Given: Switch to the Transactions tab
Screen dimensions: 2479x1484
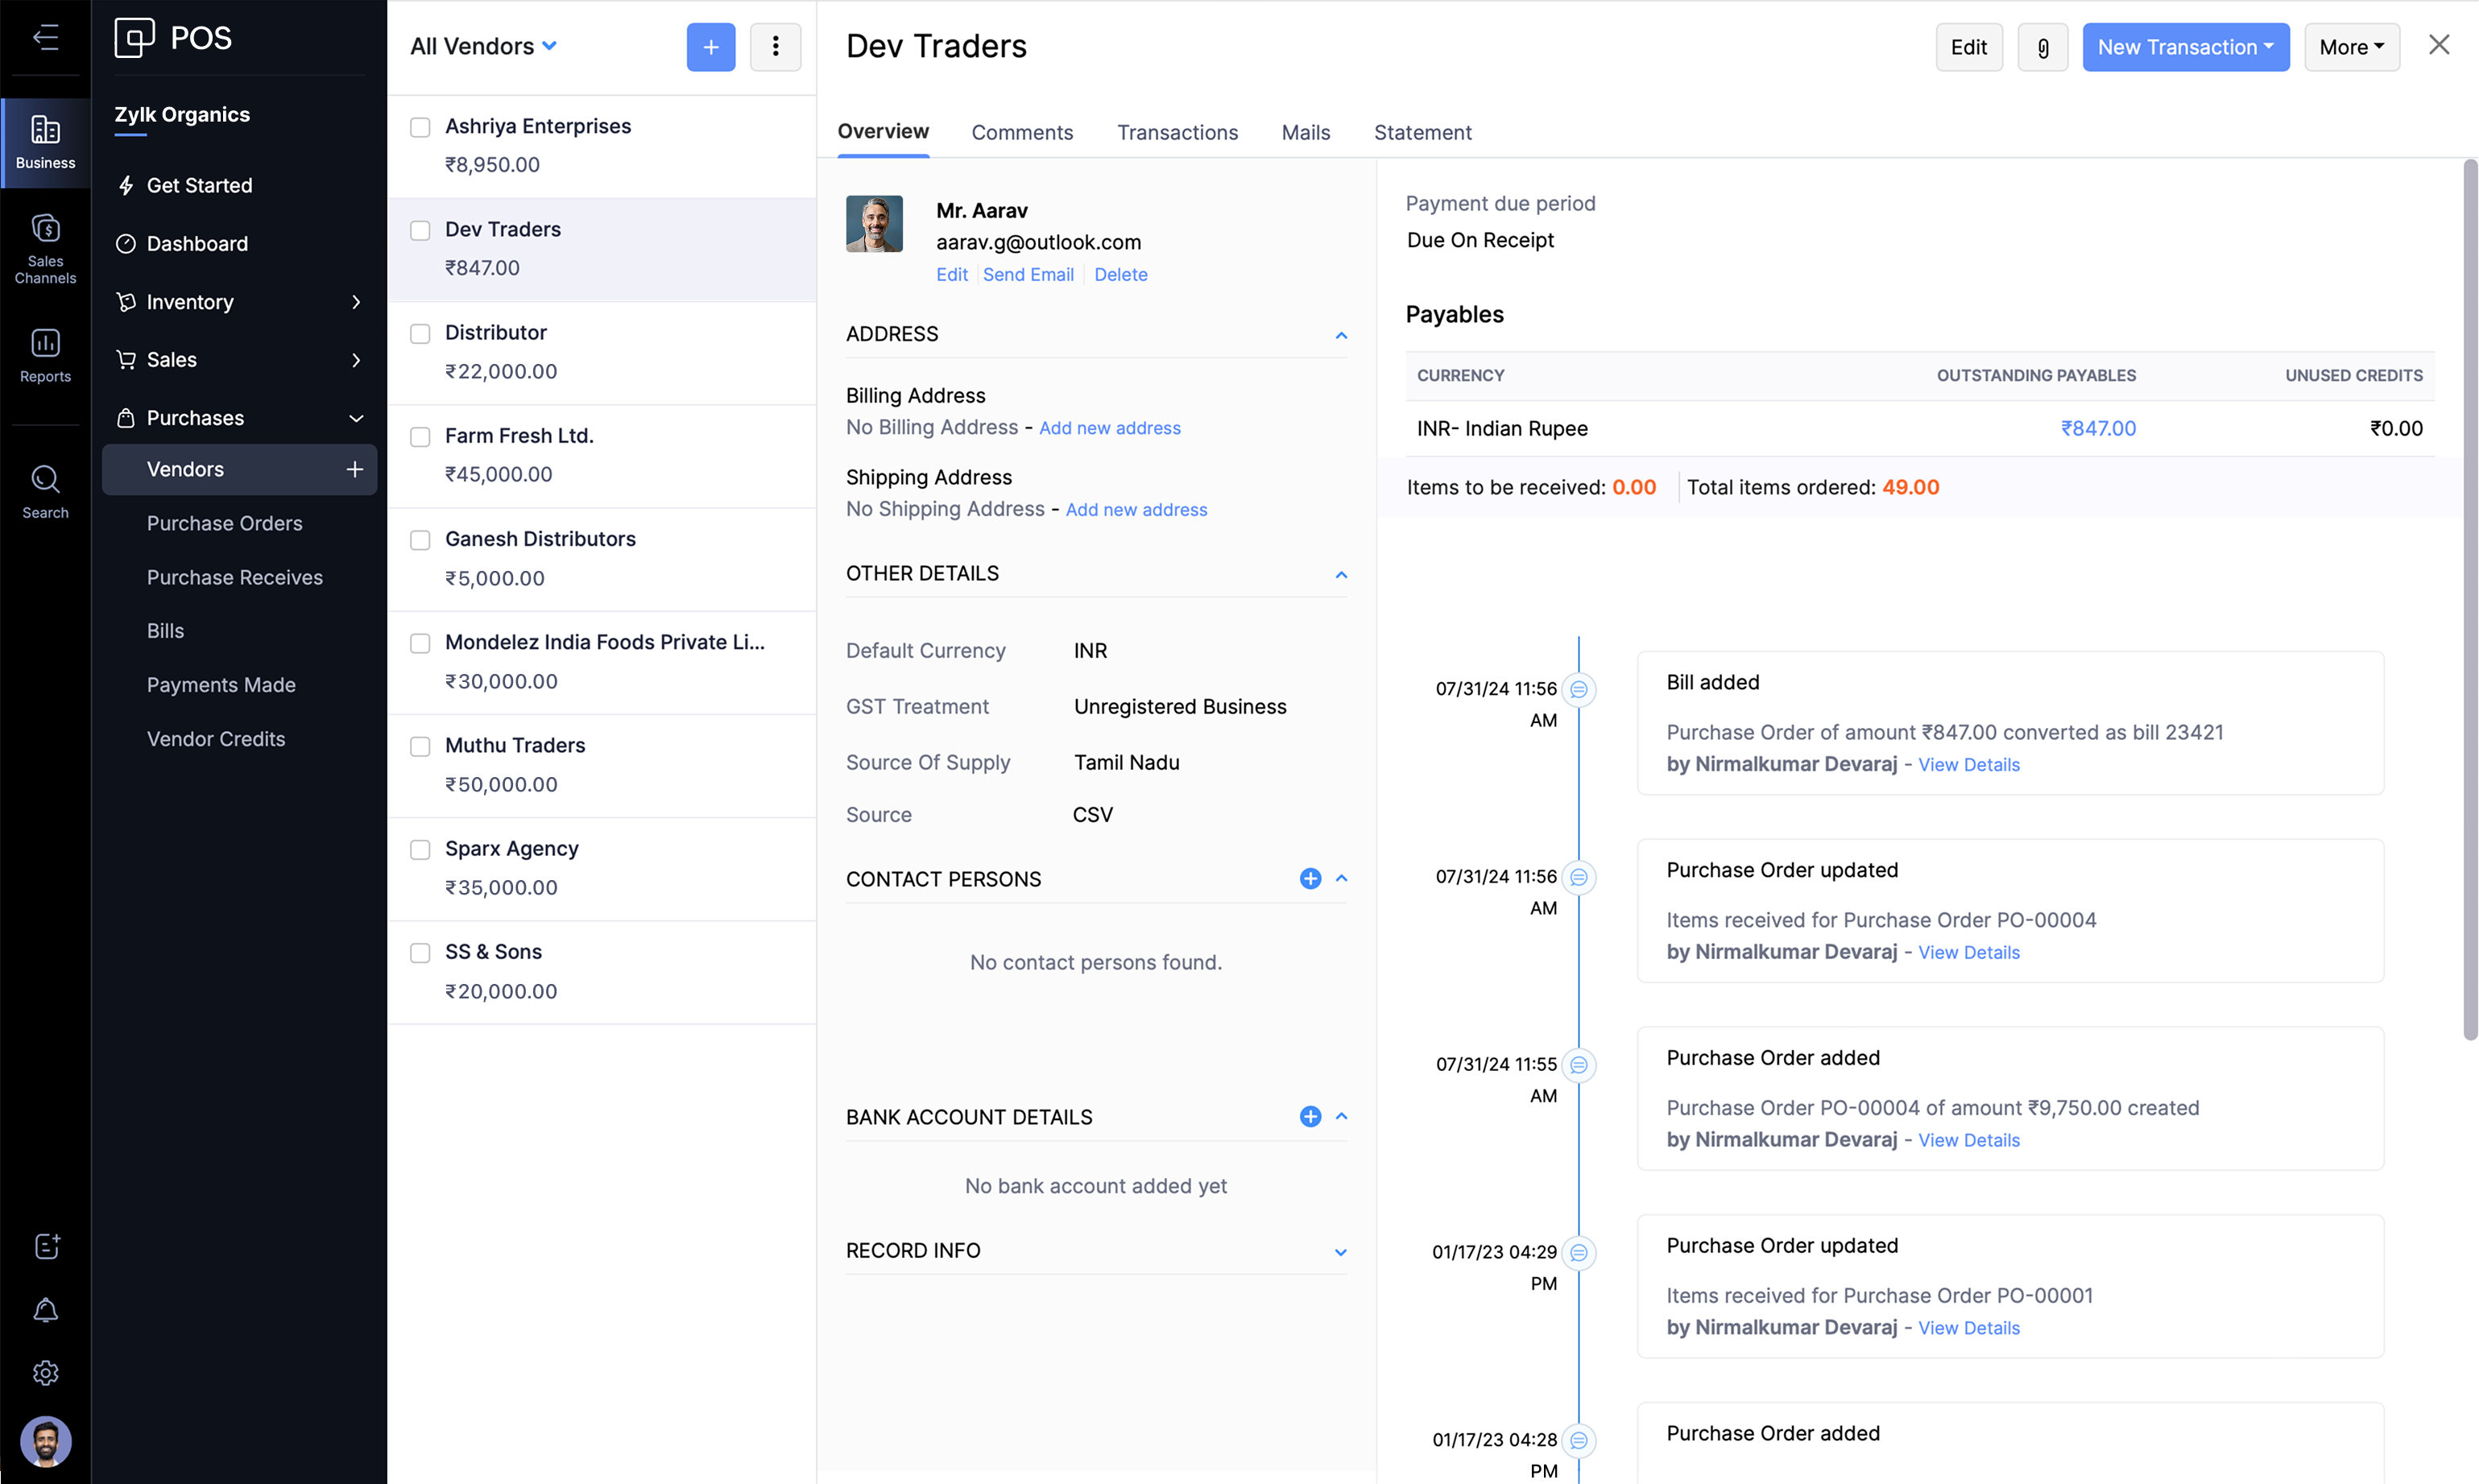Looking at the screenshot, I should (x=1177, y=132).
